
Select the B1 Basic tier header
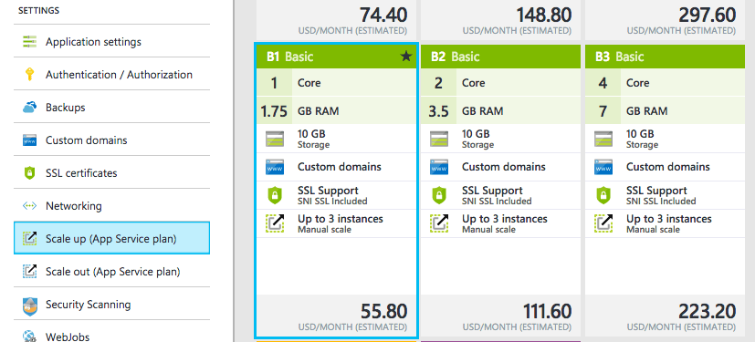coord(336,57)
